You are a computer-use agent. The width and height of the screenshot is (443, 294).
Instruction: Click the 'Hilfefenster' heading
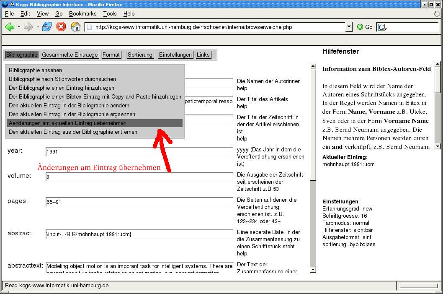point(340,51)
